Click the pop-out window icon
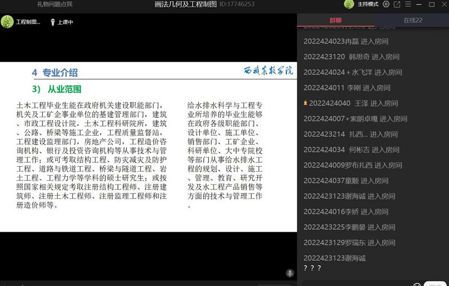Image resolution: width=449 pixels, height=286 pixels. [397, 4]
